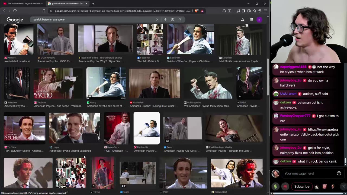This screenshot has width=347, height=195.
Task: Go back to the previous page
Action: (4, 11)
